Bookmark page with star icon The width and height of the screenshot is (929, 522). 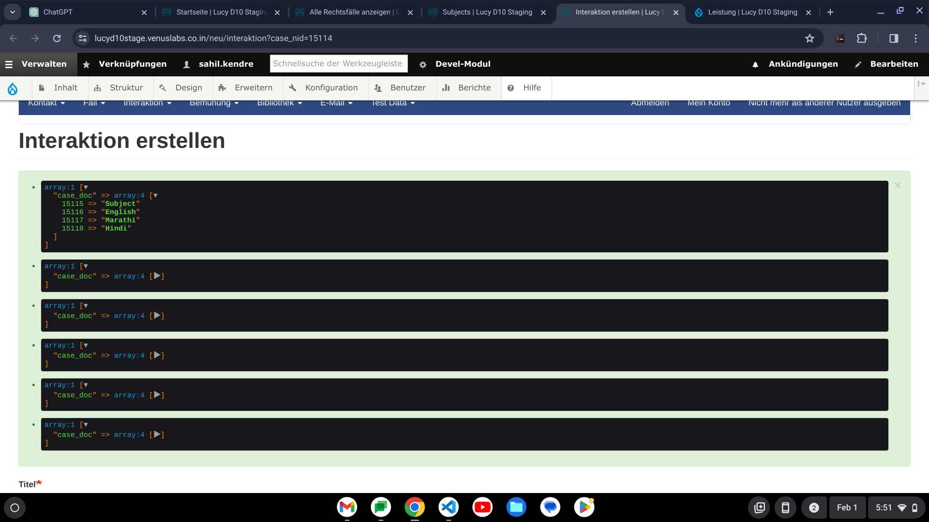pos(809,38)
